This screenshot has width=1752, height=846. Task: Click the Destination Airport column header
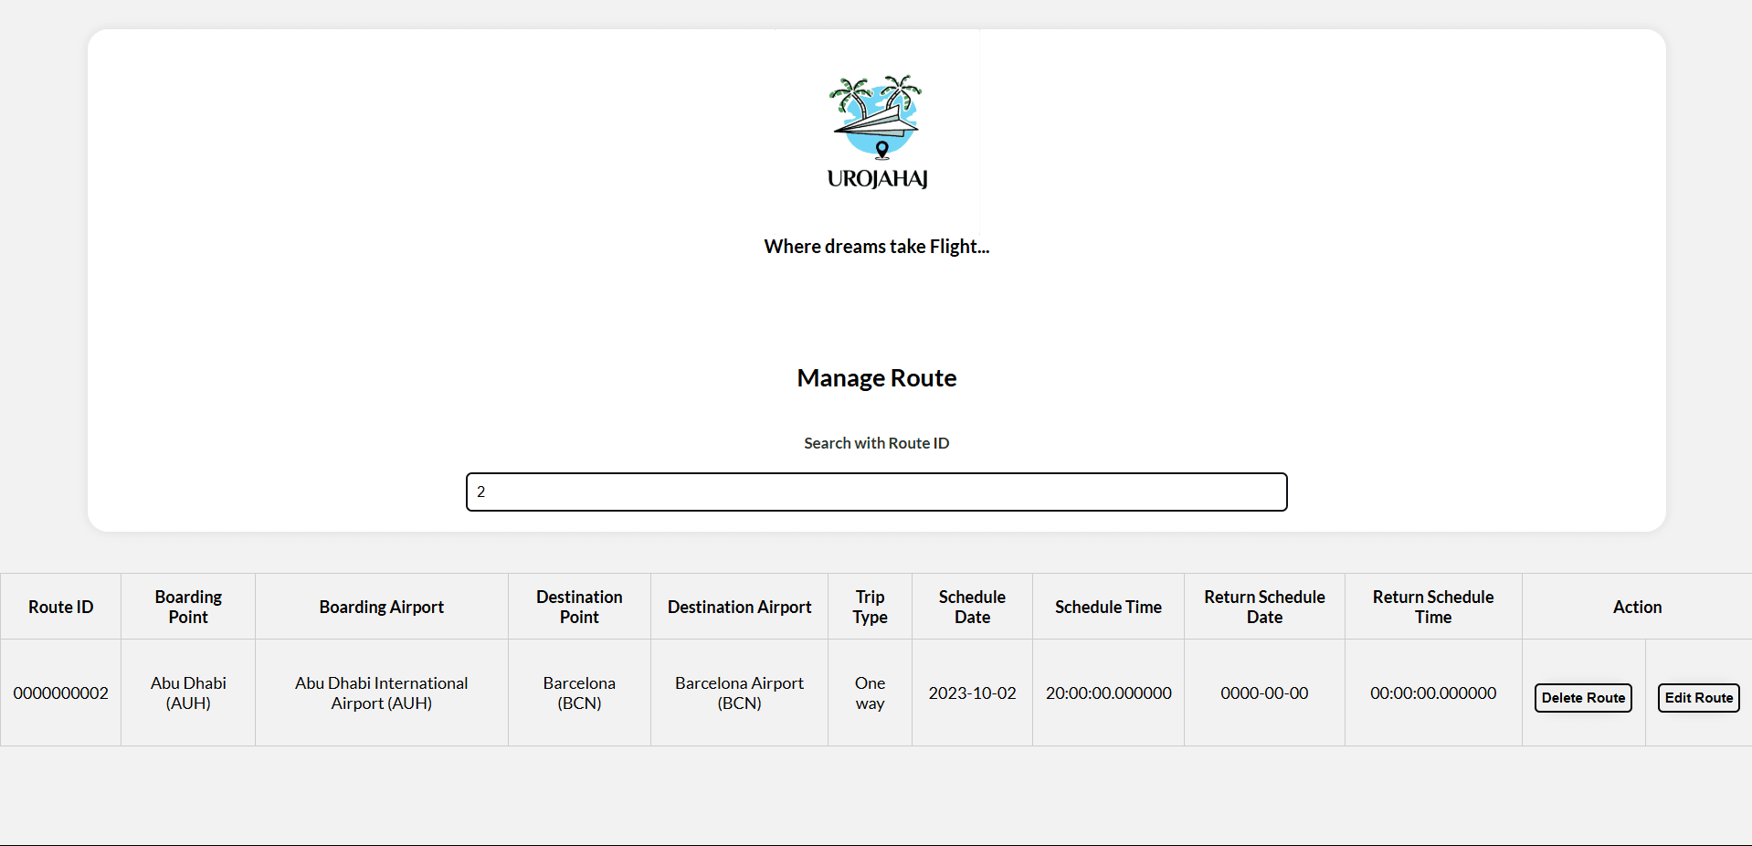(x=739, y=607)
